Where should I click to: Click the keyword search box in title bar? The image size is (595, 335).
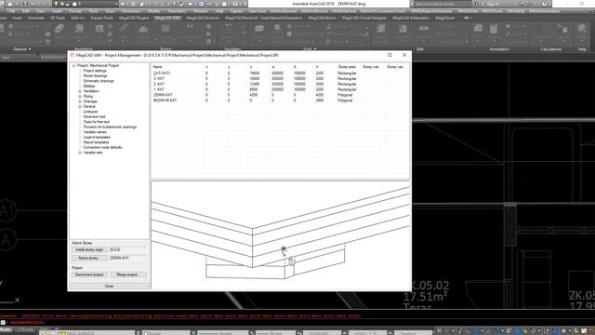tap(443, 4)
